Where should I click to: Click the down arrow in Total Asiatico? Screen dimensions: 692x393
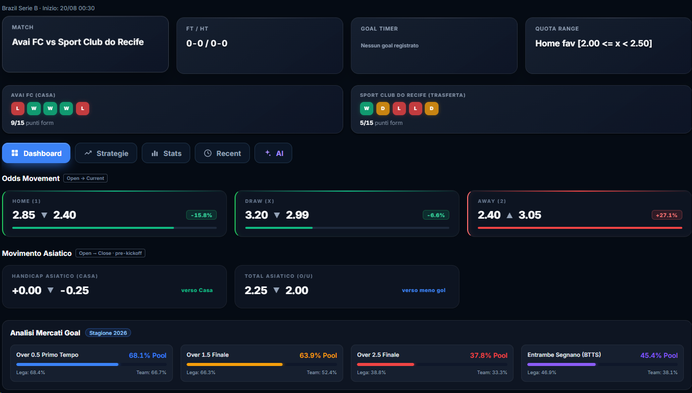click(276, 290)
